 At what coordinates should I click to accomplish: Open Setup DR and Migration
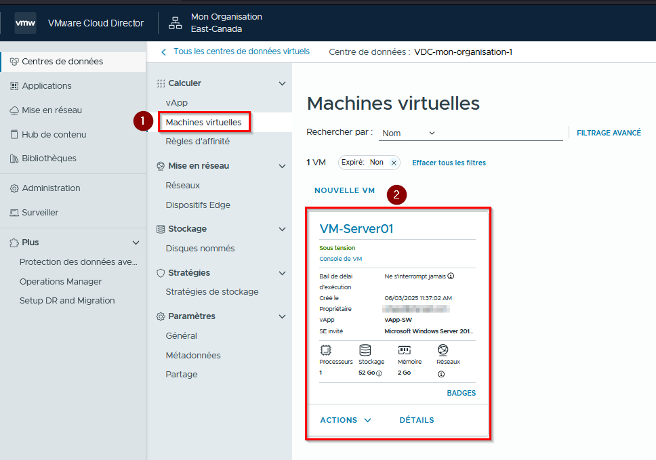pos(67,301)
